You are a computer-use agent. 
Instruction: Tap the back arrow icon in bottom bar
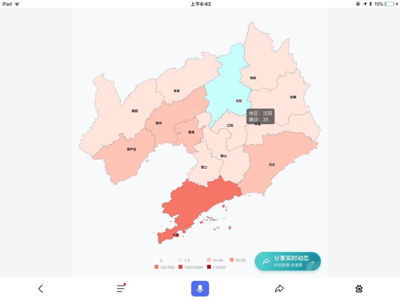[40, 289]
